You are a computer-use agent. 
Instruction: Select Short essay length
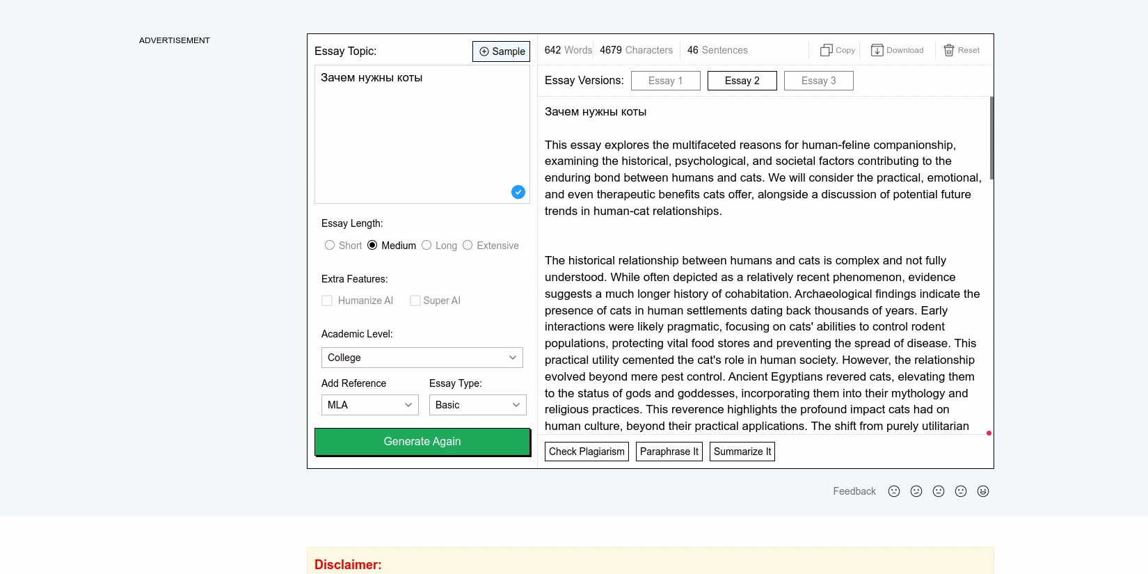point(330,245)
